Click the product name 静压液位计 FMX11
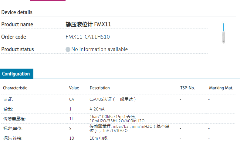Image resolution: width=240 pixels, height=146 pixels. 88,25
